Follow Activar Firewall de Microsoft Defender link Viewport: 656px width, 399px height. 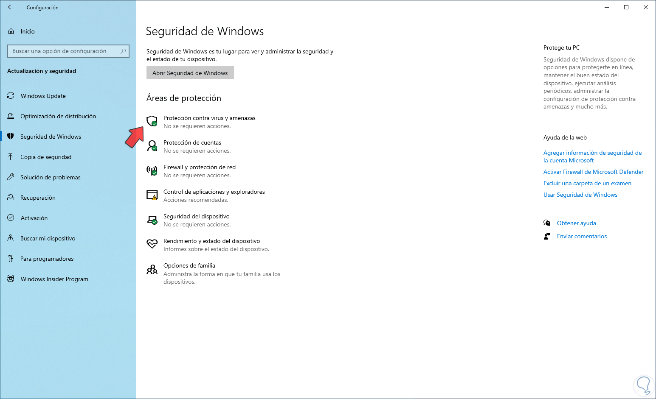pos(594,172)
